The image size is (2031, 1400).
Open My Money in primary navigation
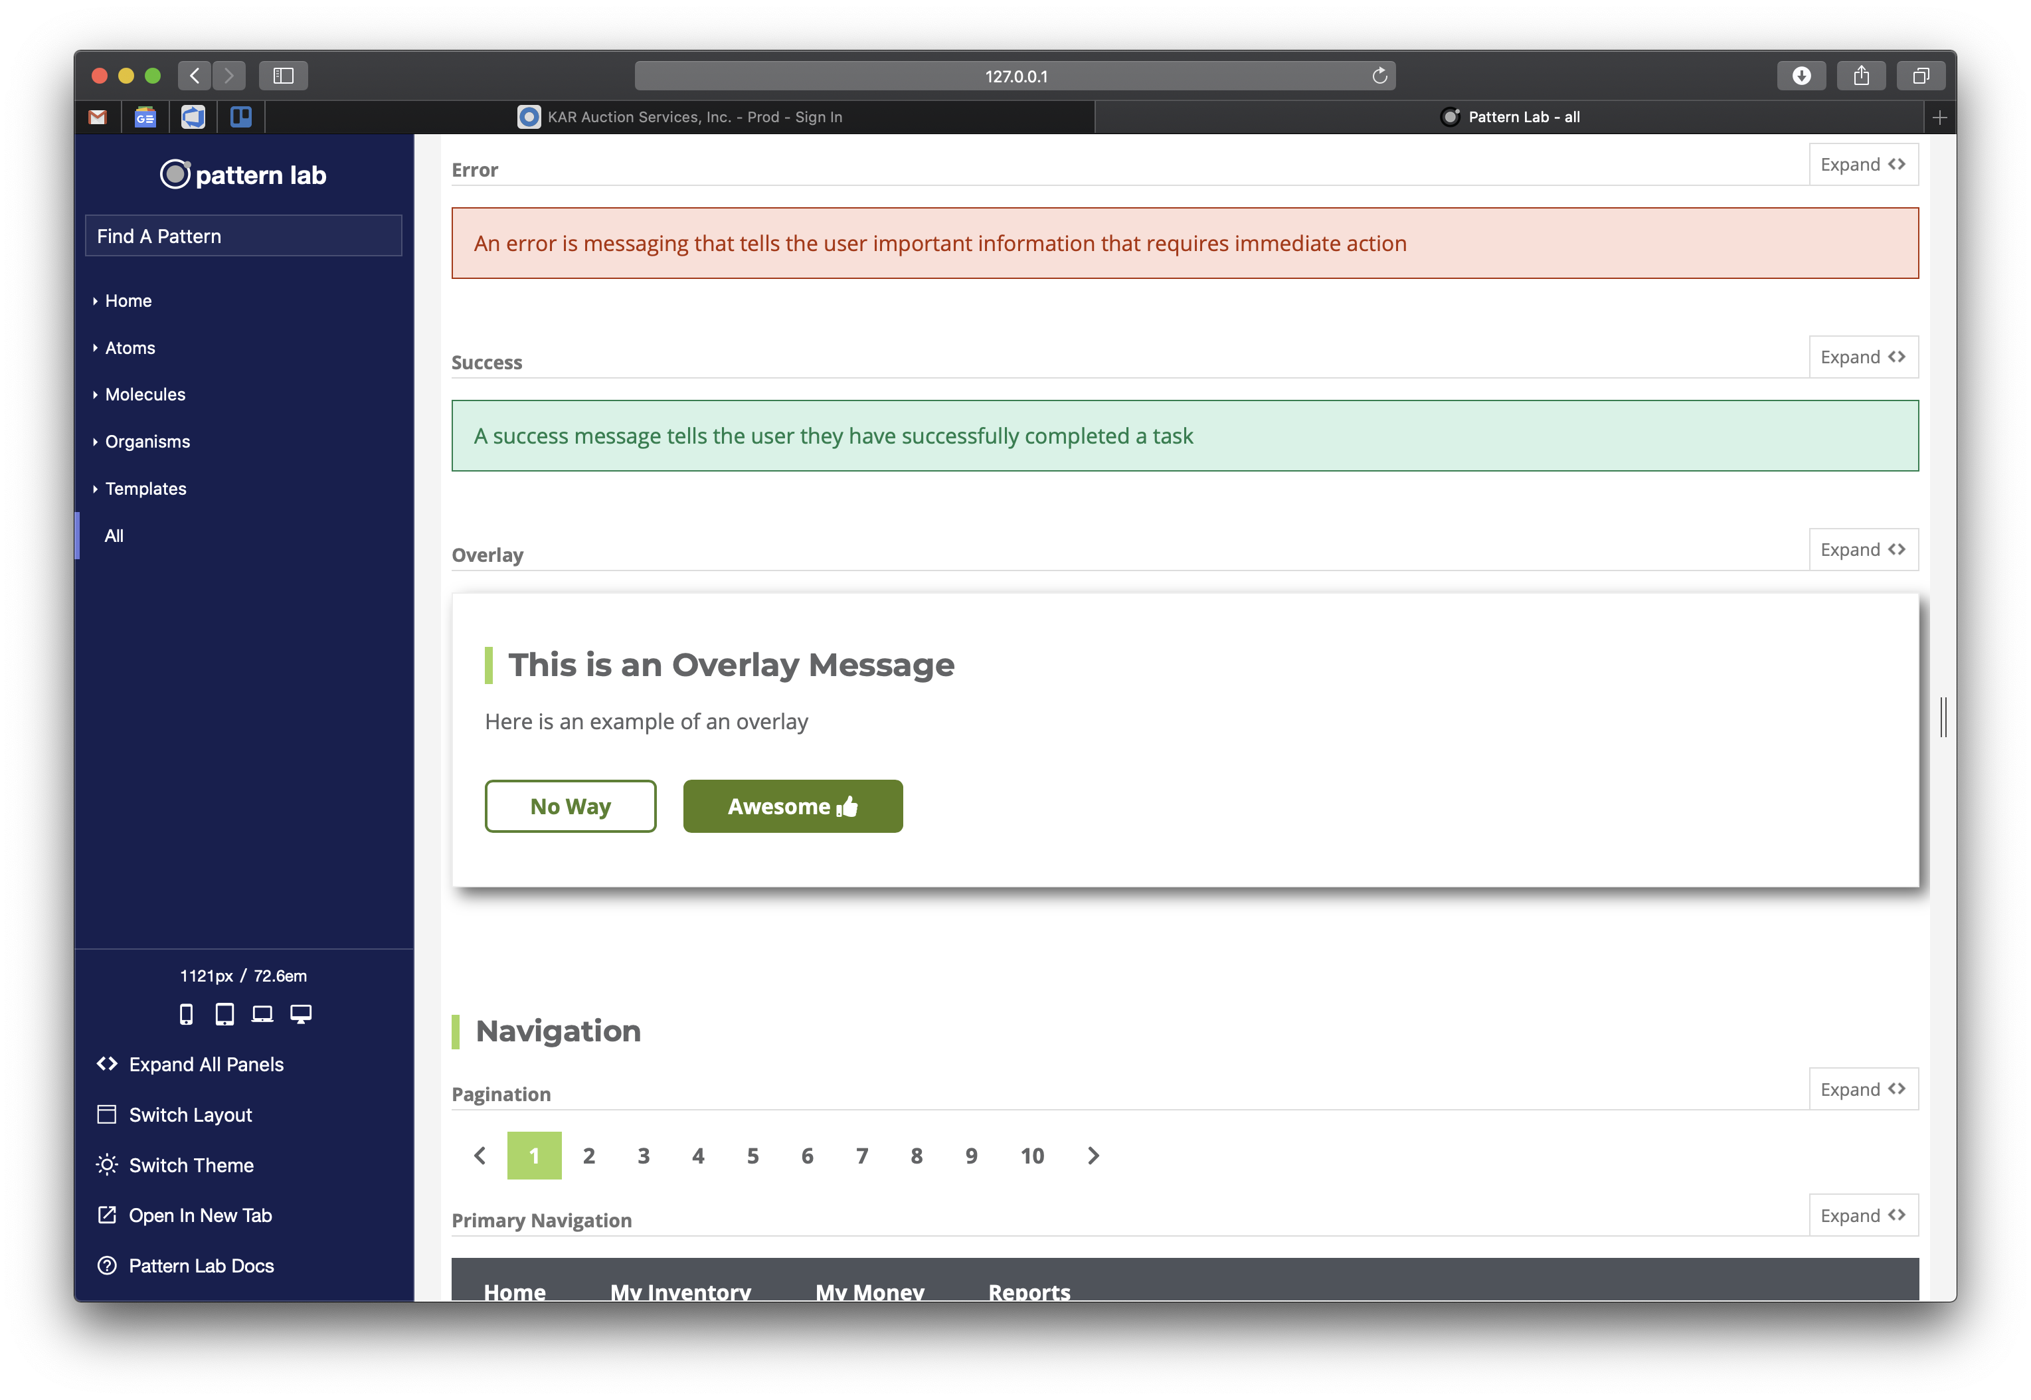point(869,1291)
